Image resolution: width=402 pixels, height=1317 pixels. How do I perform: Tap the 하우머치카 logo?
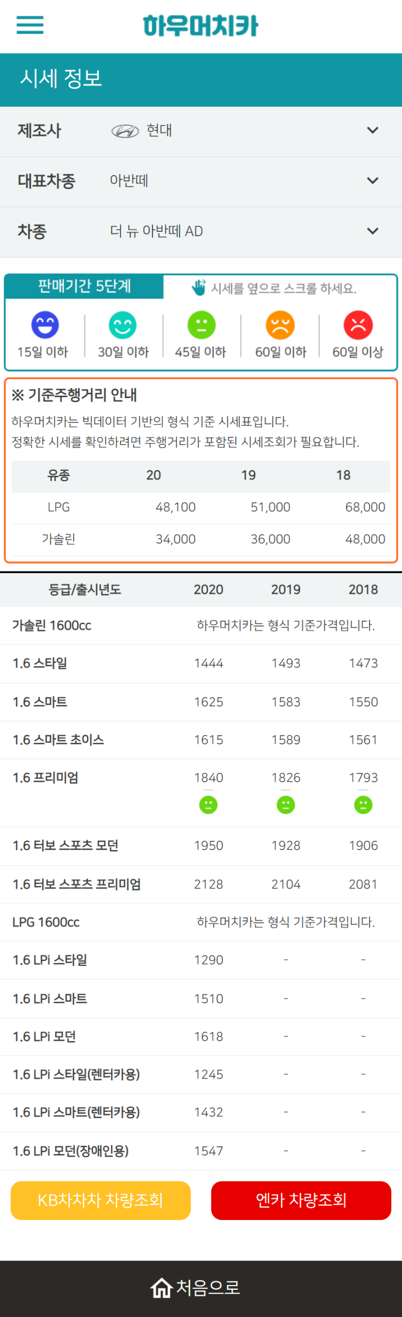click(201, 26)
